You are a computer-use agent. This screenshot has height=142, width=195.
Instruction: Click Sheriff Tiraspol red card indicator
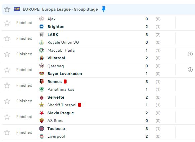pos(80,105)
